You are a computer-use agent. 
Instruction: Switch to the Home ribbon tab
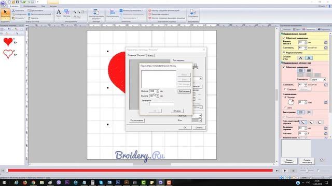pos(14,6)
